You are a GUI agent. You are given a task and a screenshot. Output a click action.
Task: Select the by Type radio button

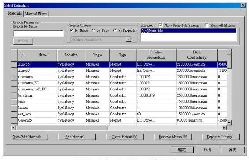click(93, 30)
